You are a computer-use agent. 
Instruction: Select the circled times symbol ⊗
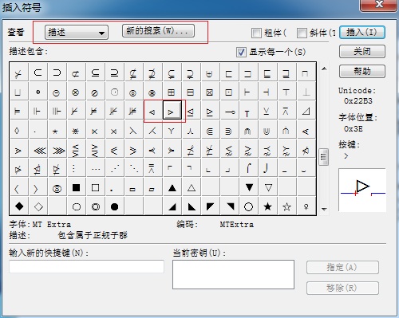pos(77,92)
